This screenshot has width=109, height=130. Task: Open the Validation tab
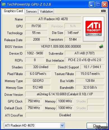46,11
